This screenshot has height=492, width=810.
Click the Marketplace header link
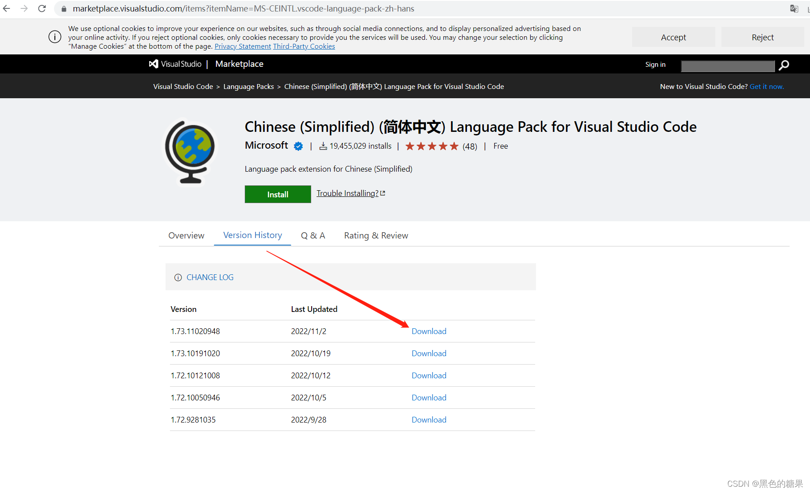click(x=239, y=64)
